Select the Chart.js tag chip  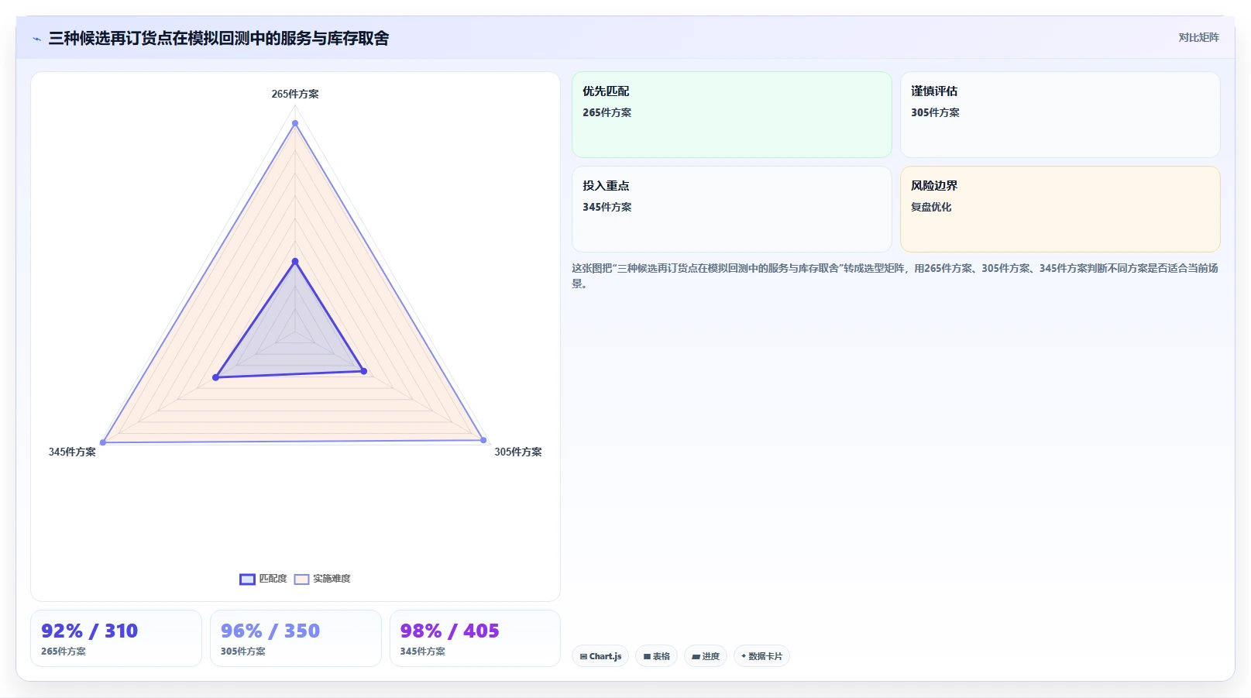point(600,656)
